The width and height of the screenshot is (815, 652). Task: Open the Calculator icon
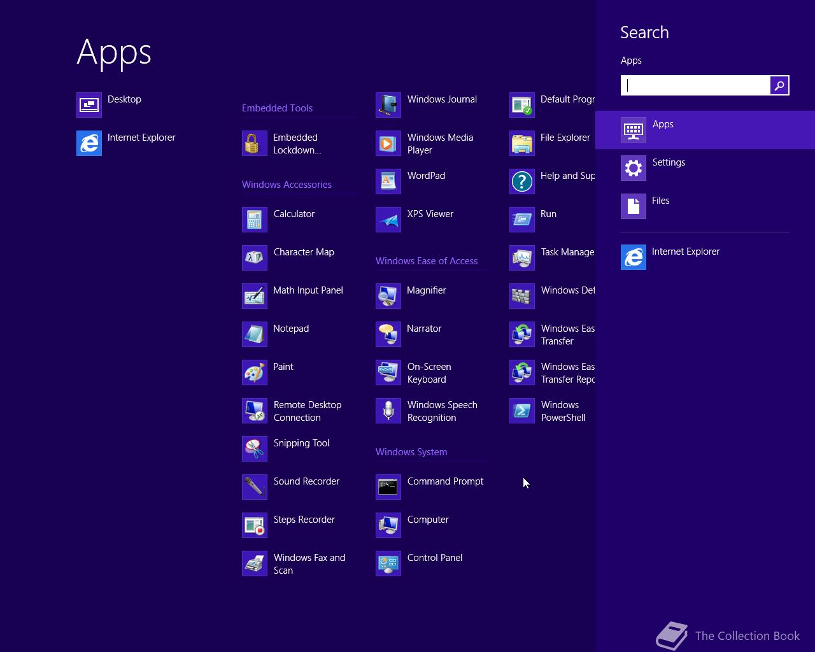[x=255, y=220]
